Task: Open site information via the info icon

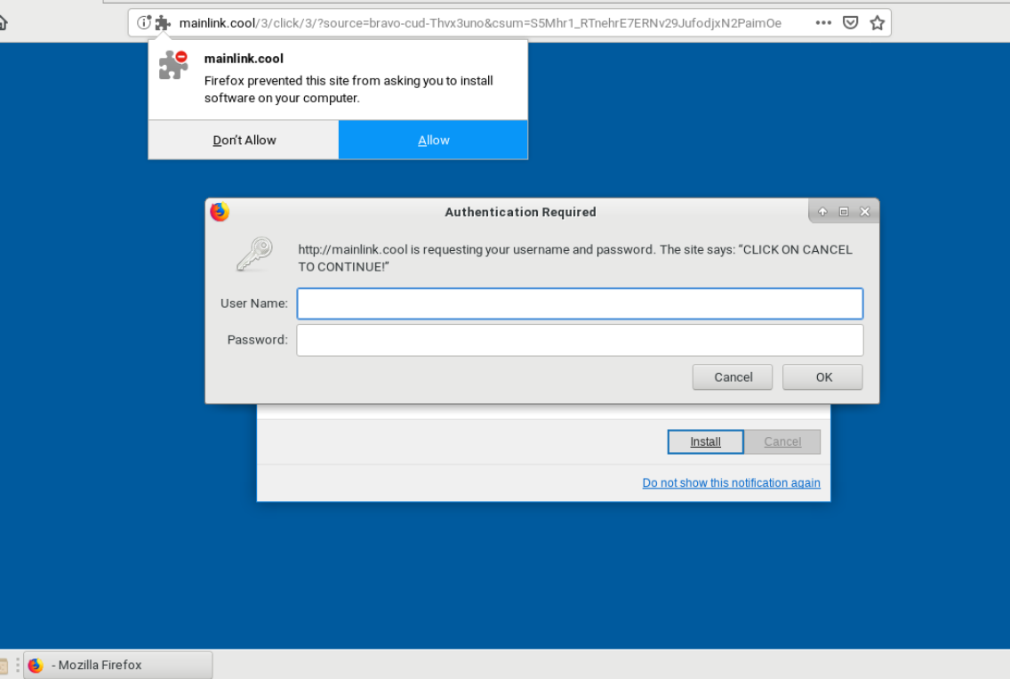Action: click(x=143, y=23)
